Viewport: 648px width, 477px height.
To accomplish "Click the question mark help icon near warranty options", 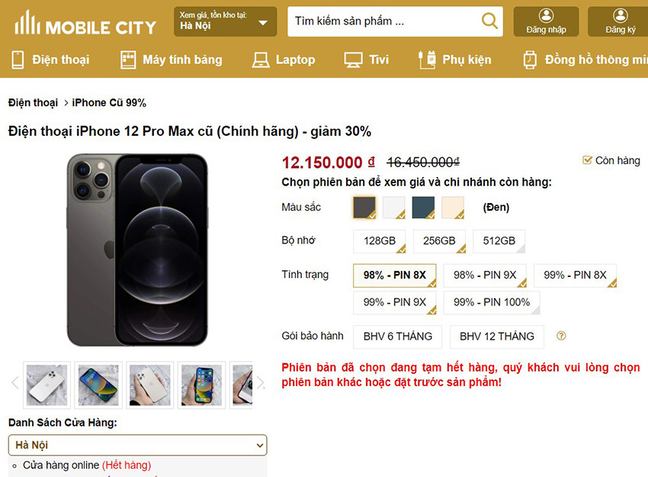I will [562, 337].
